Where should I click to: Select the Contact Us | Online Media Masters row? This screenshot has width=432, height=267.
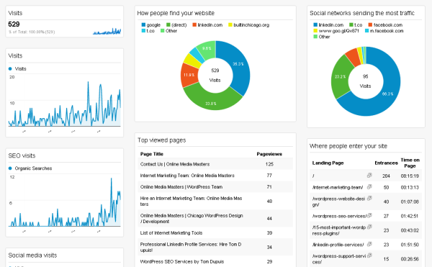(x=215, y=164)
